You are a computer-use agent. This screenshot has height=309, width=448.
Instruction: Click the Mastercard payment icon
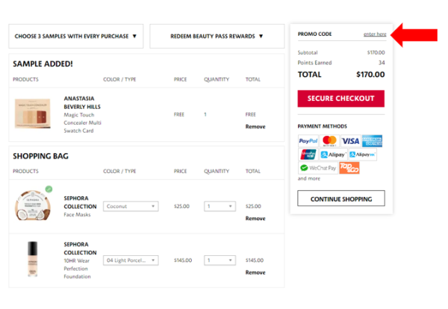[x=329, y=141]
